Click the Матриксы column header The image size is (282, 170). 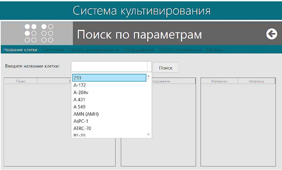pyautogui.click(x=256, y=81)
